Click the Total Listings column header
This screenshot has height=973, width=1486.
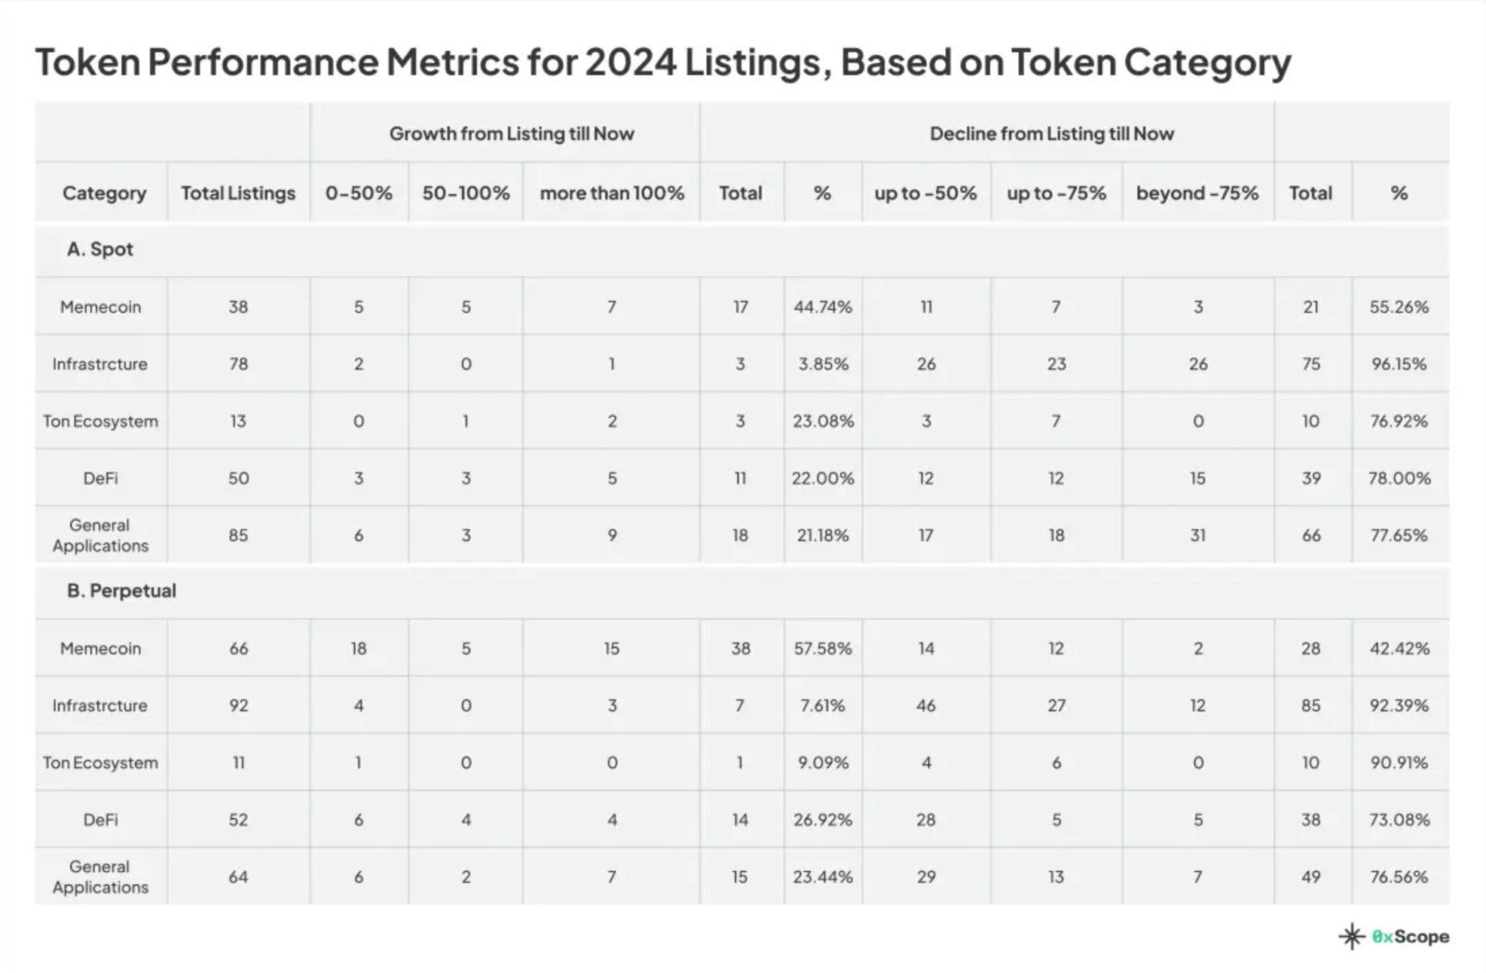pyautogui.click(x=238, y=193)
